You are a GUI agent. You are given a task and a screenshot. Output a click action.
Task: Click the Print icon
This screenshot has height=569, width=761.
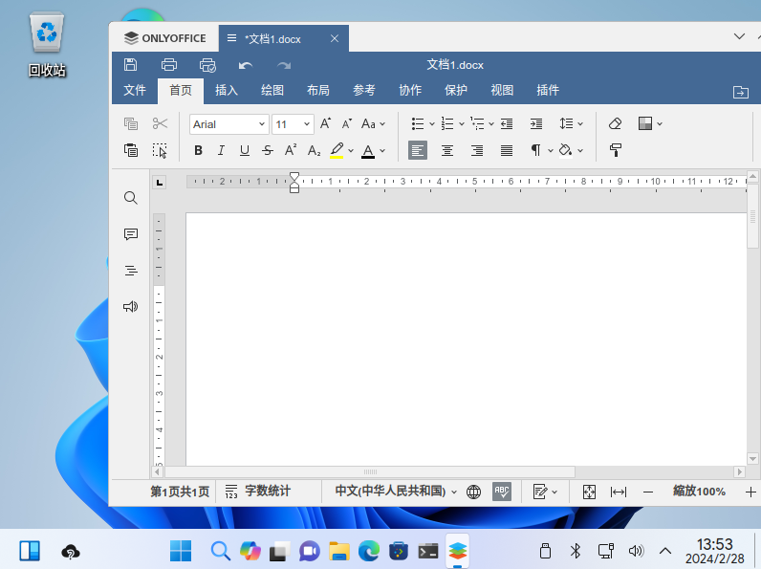click(169, 65)
